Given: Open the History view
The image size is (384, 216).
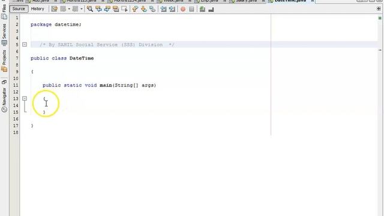Looking at the screenshot, I should point(37,9).
